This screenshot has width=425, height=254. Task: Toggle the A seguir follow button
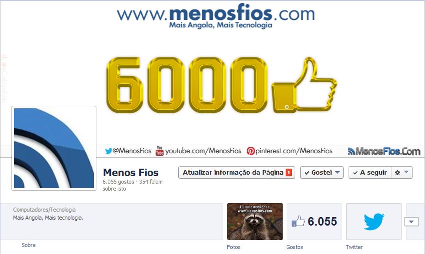pyautogui.click(x=370, y=173)
